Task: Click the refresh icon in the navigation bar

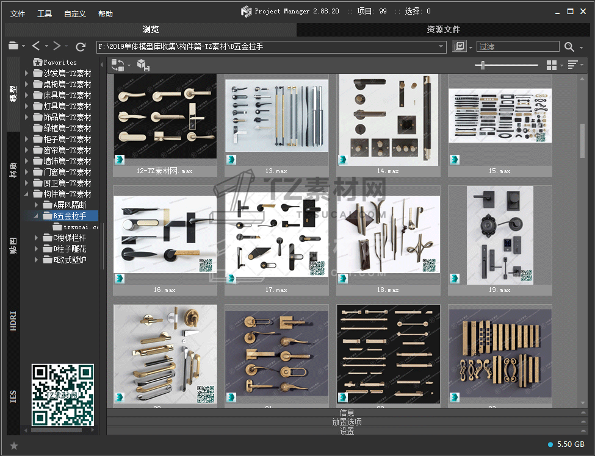Action: (x=81, y=46)
